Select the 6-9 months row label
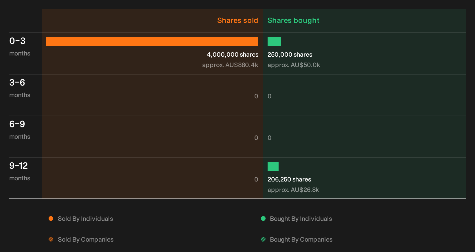Viewport: 475px width, 252px height. (20, 130)
